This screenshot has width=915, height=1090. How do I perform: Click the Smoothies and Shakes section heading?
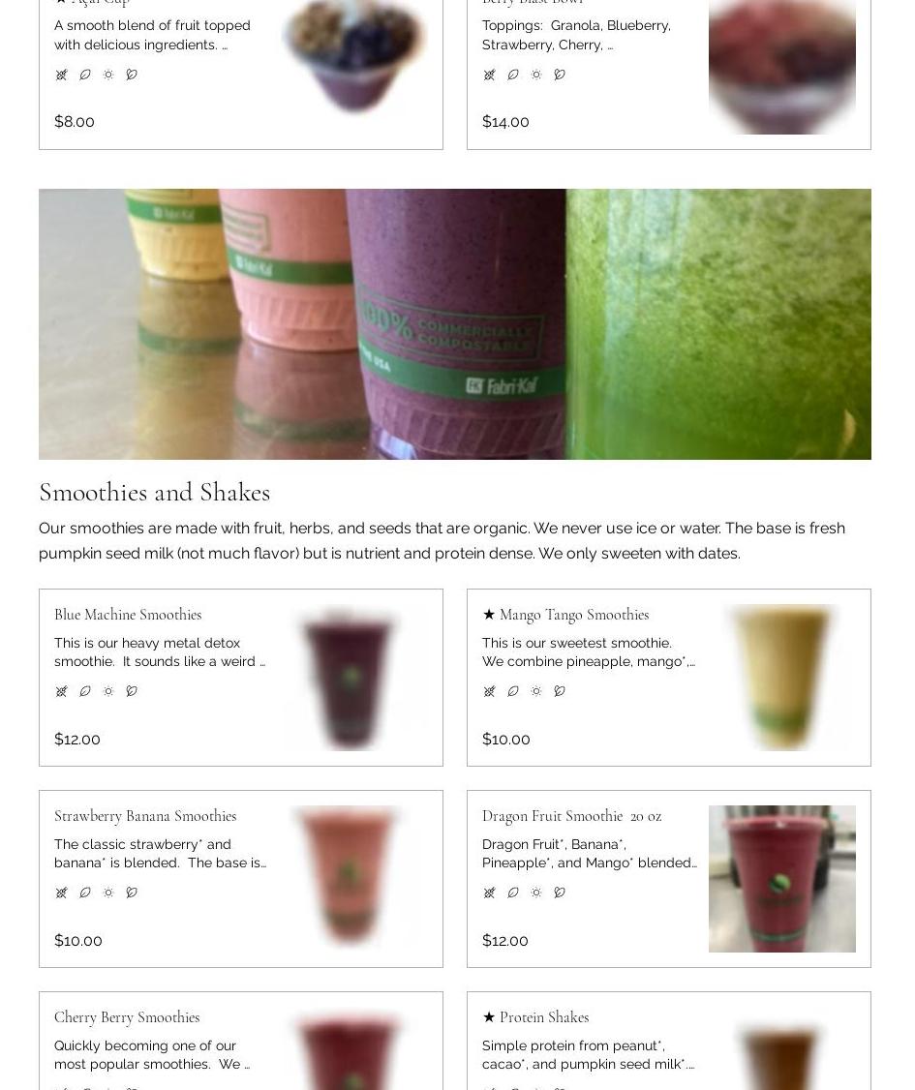(154, 492)
